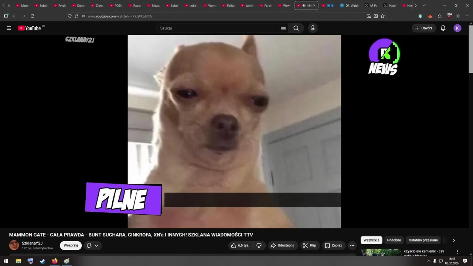
Task: Switch to the Policja browser tab
Action: (x=228, y=6)
